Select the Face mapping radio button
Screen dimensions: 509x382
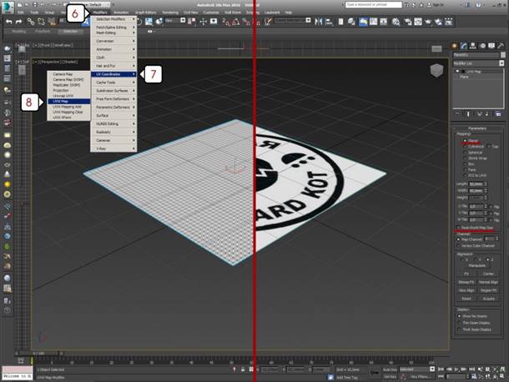[x=465, y=170]
